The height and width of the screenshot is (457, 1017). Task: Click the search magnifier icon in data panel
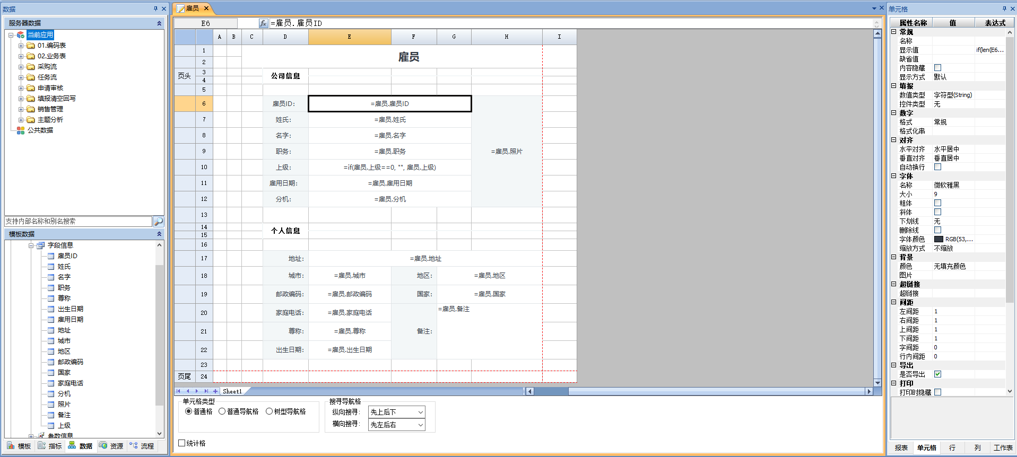pos(158,222)
